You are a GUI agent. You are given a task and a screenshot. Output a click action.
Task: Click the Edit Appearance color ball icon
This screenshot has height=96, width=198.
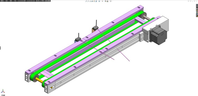click(x=105, y=1)
